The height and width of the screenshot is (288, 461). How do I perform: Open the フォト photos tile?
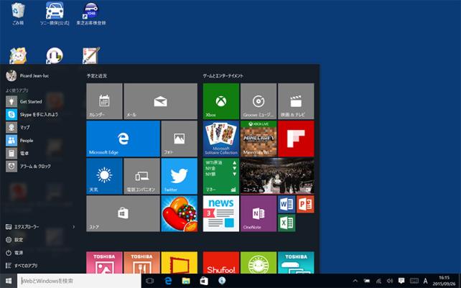coord(180,139)
